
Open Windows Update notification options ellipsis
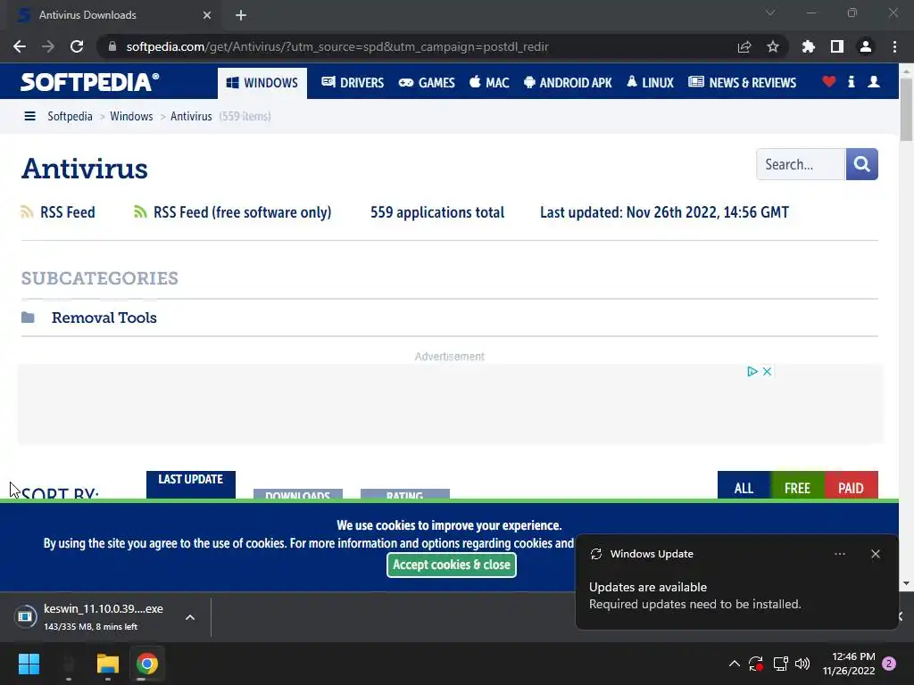[x=840, y=554]
